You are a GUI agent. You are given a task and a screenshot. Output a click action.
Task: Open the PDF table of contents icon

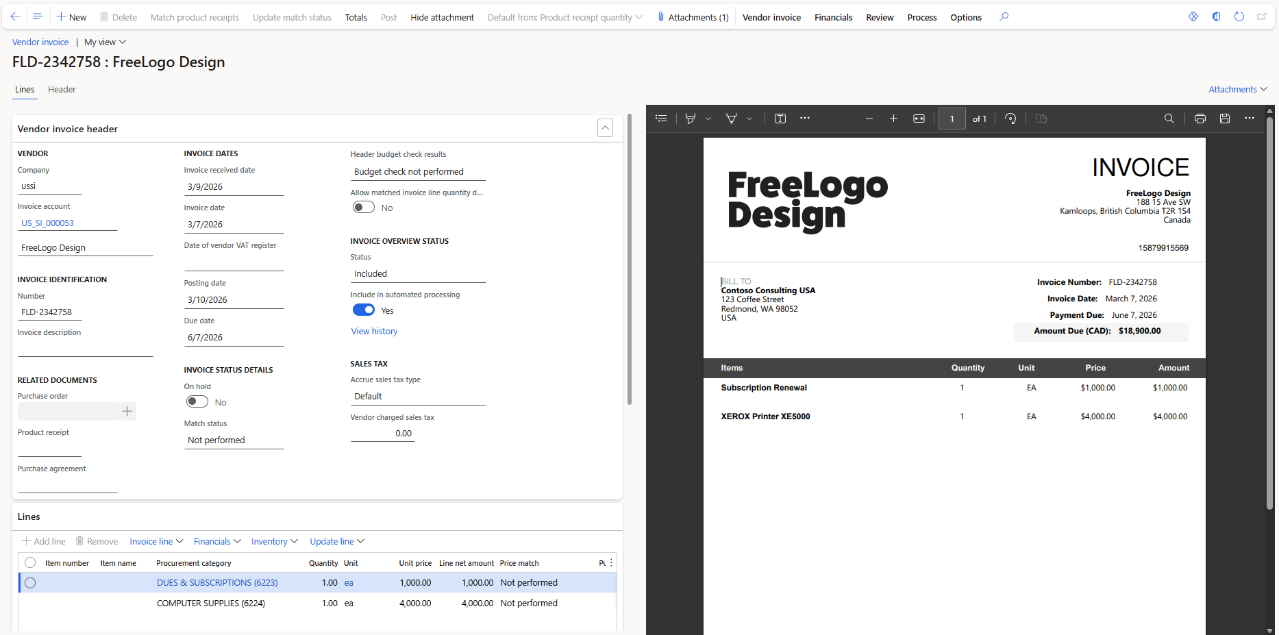coord(661,119)
